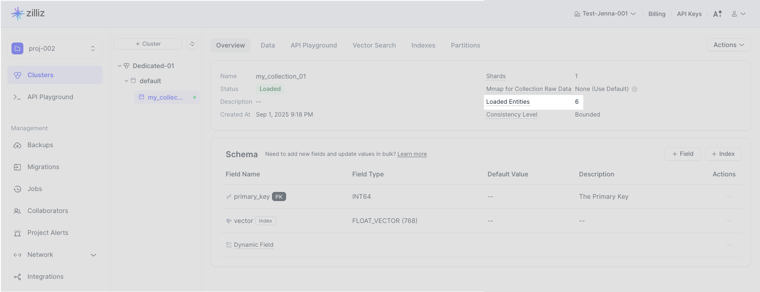The width and height of the screenshot is (760, 292).
Task: Click the + Field button
Action: 683,154
